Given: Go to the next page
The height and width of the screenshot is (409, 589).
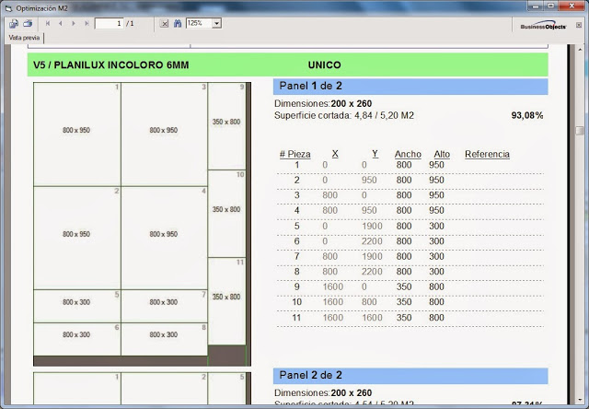Looking at the screenshot, I should [75, 22].
